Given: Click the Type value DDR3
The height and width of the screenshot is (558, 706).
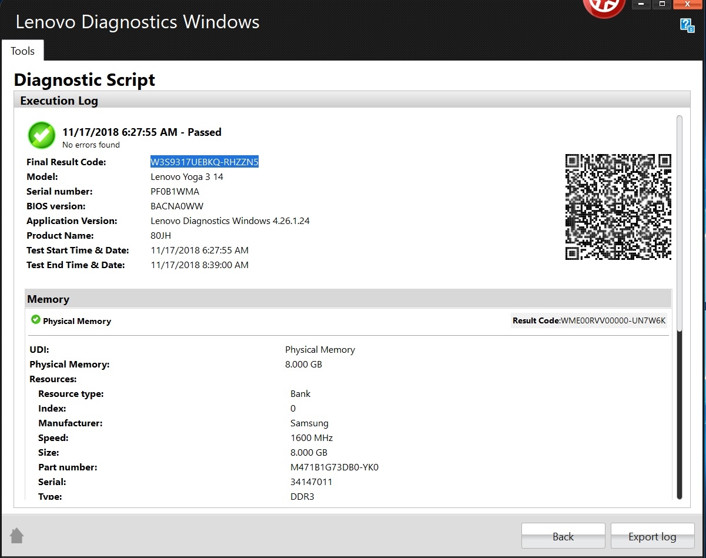Looking at the screenshot, I should (303, 496).
